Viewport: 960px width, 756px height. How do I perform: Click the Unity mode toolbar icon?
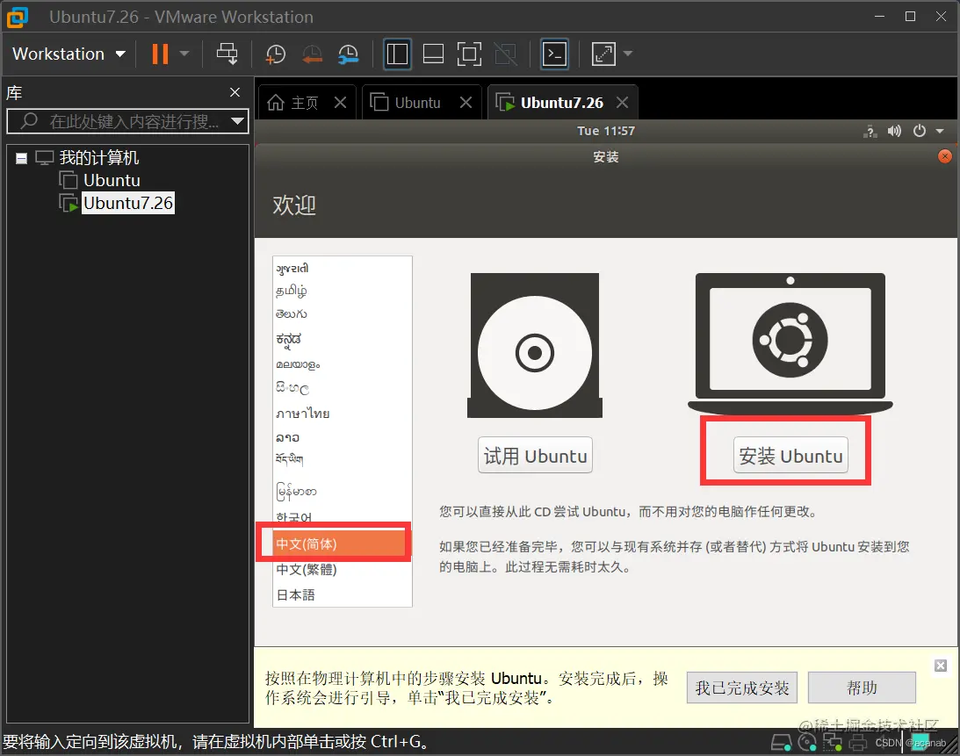[x=505, y=54]
